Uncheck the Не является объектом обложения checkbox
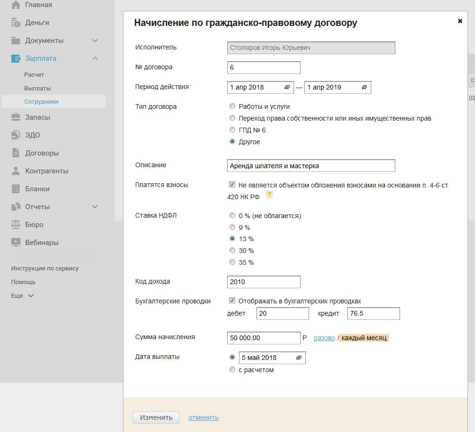Screen dimensions: 475x432 click(232, 185)
